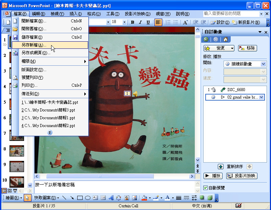Toggle left text alignment

(158, 22)
